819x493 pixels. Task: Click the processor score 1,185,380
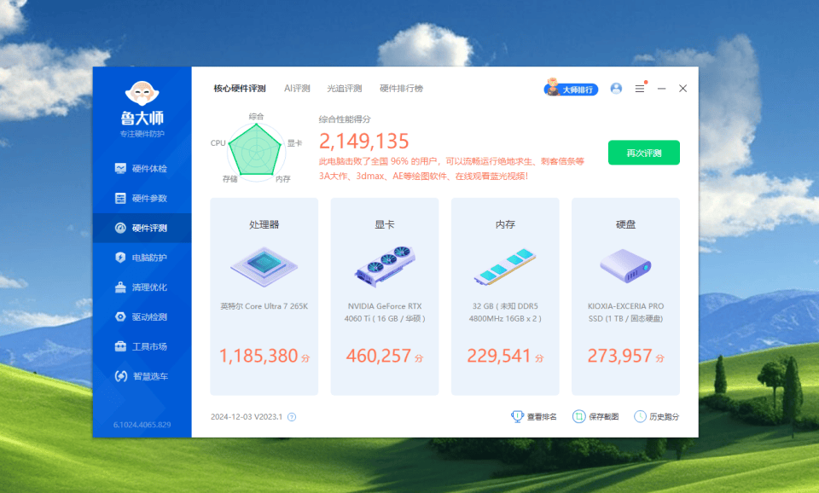(258, 357)
